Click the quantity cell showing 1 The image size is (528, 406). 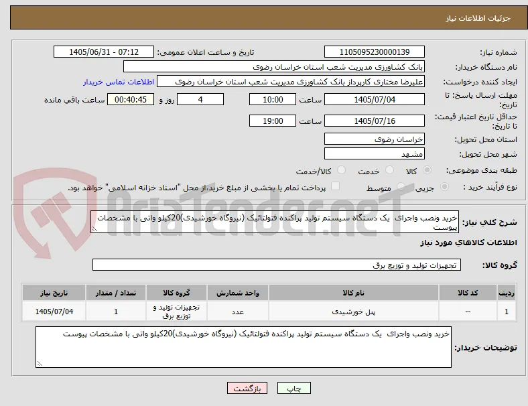point(116,312)
